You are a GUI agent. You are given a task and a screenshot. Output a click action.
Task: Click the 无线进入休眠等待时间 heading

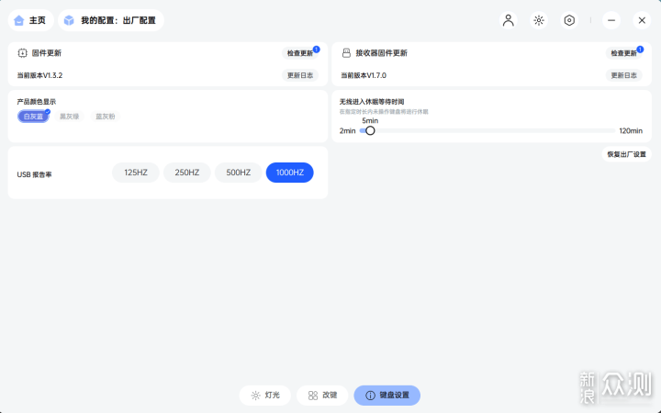372,102
